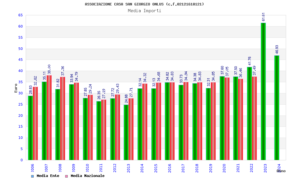Click the 2006 year label on the x-axis
Image resolution: width=289 pixels, height=192 pixels.
click(32, 168)
